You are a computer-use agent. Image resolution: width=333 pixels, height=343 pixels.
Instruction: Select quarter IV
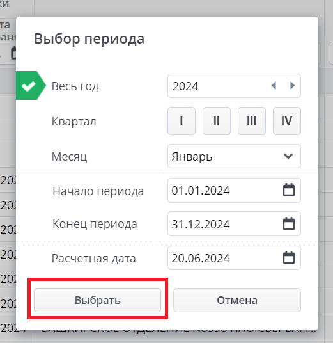pos(287,121)
